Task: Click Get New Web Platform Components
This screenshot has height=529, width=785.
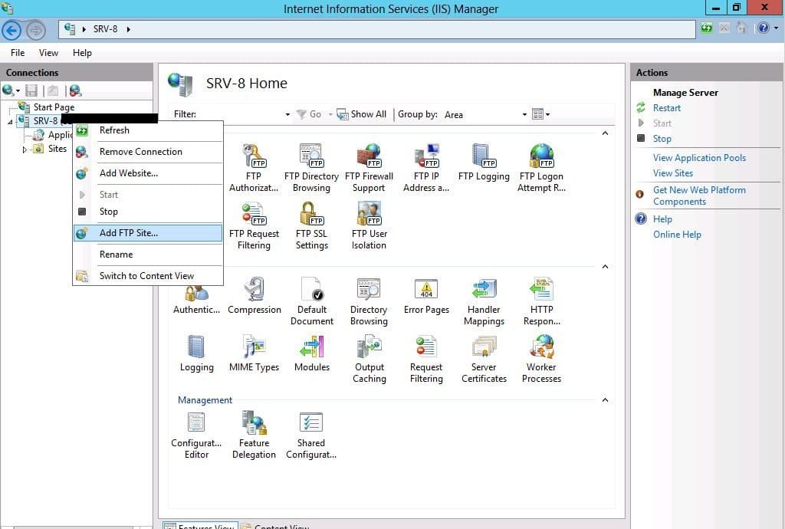Action: pyautogui.click(x=699, y=195)
